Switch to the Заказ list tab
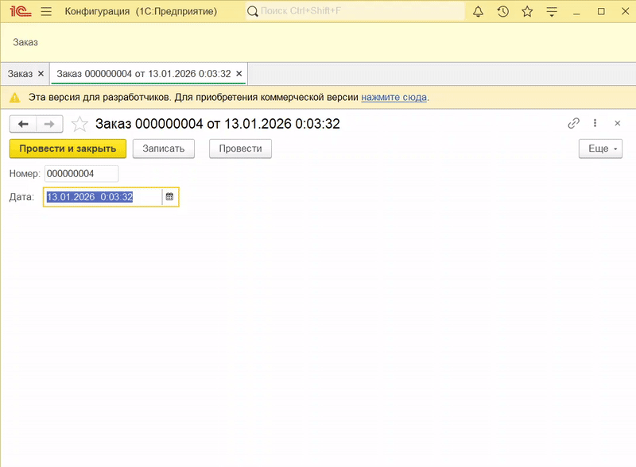The width and height of the screenshot is (636, 467). click(x=21, y=74)
